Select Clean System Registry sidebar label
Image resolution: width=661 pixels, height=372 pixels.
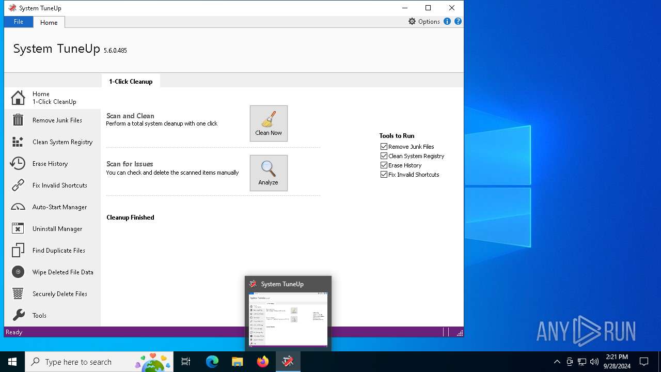[x=62, y=142]
